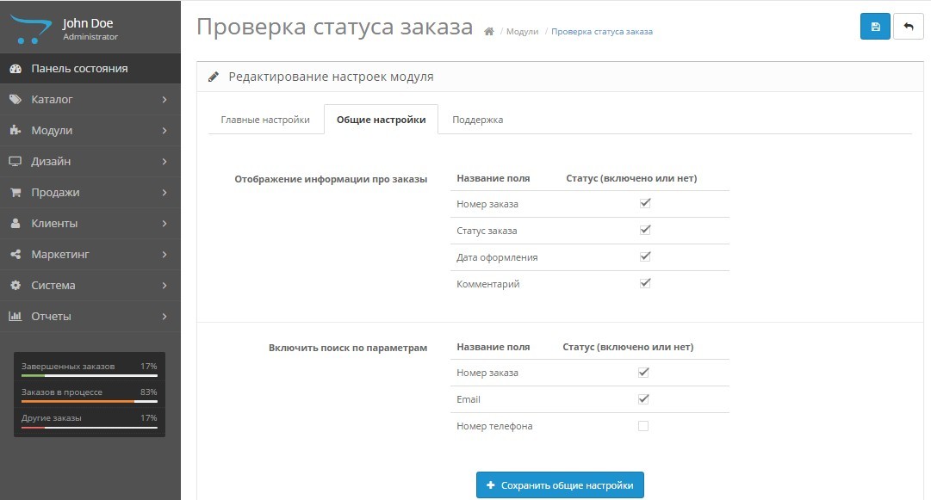Click Завершенных заказов progress bar

tap(89, 375)
